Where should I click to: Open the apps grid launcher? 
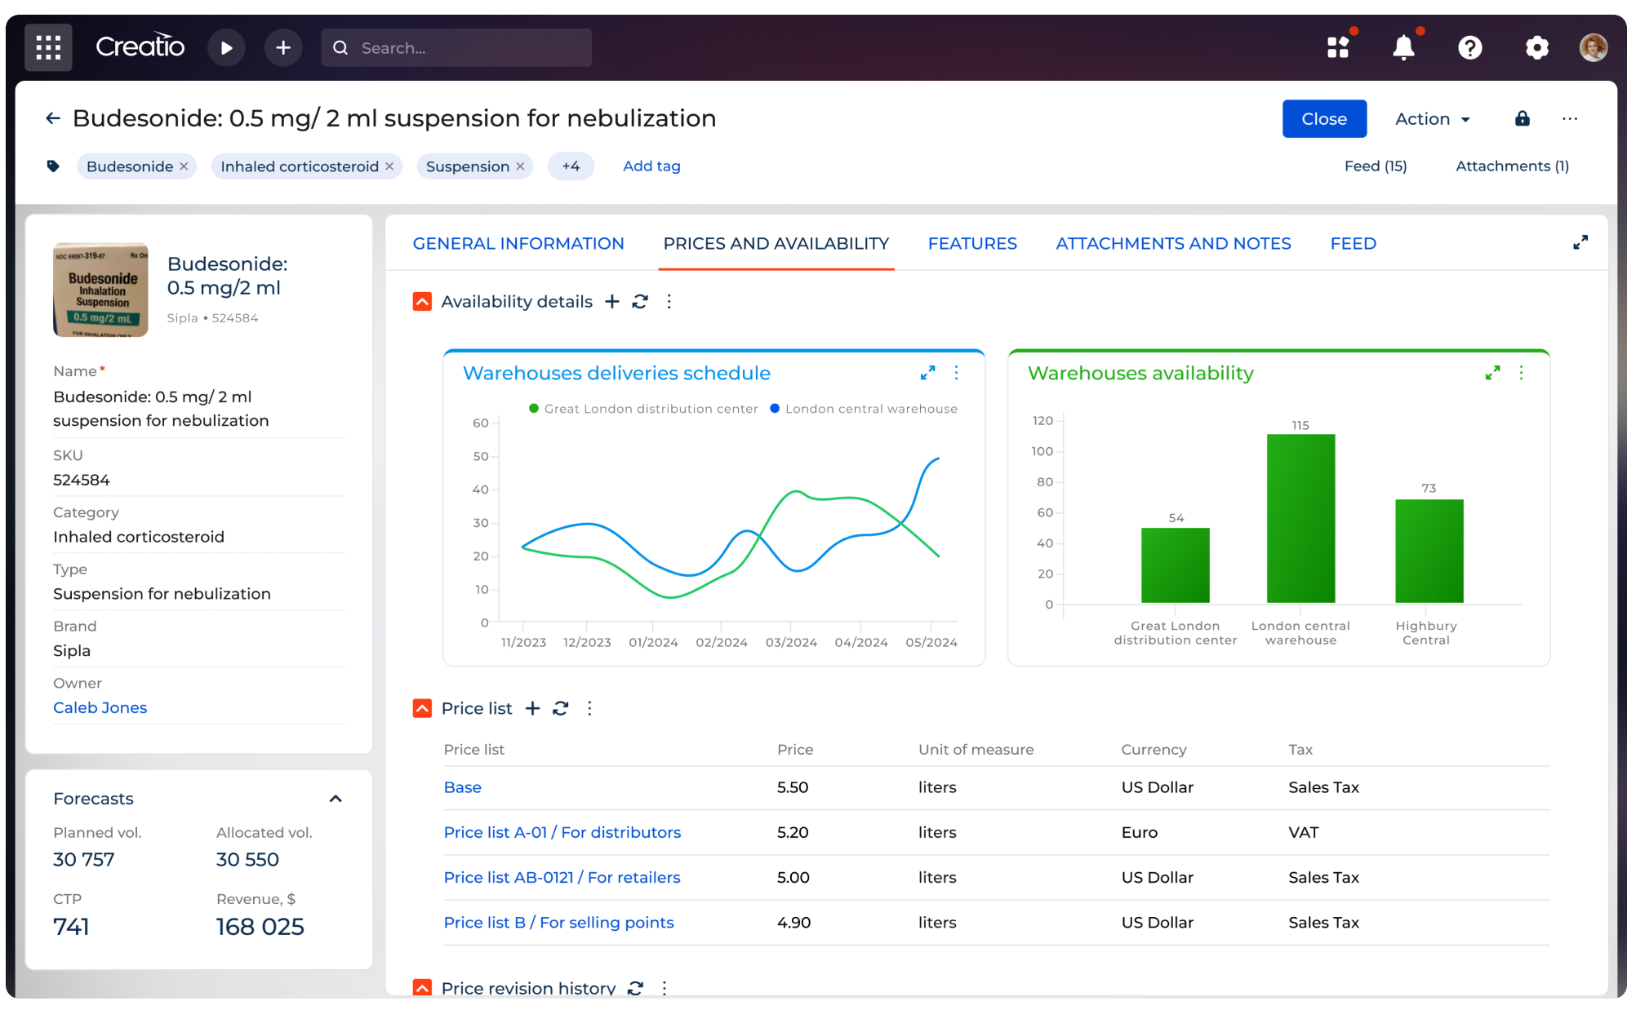(47, 47)
